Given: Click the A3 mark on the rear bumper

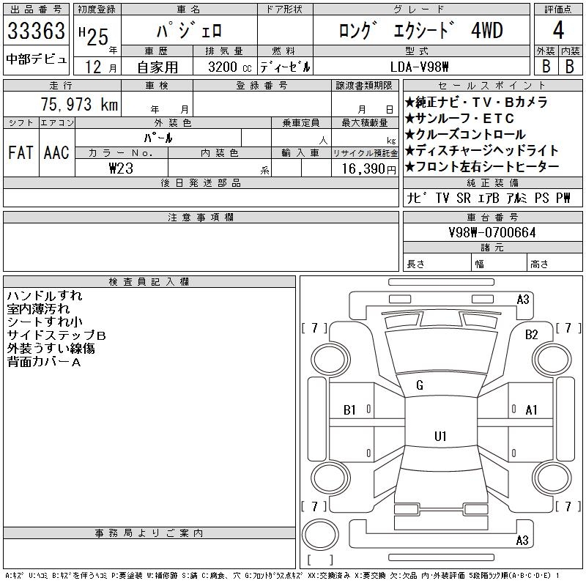Looking at the screenshot, I should (522, 540).
